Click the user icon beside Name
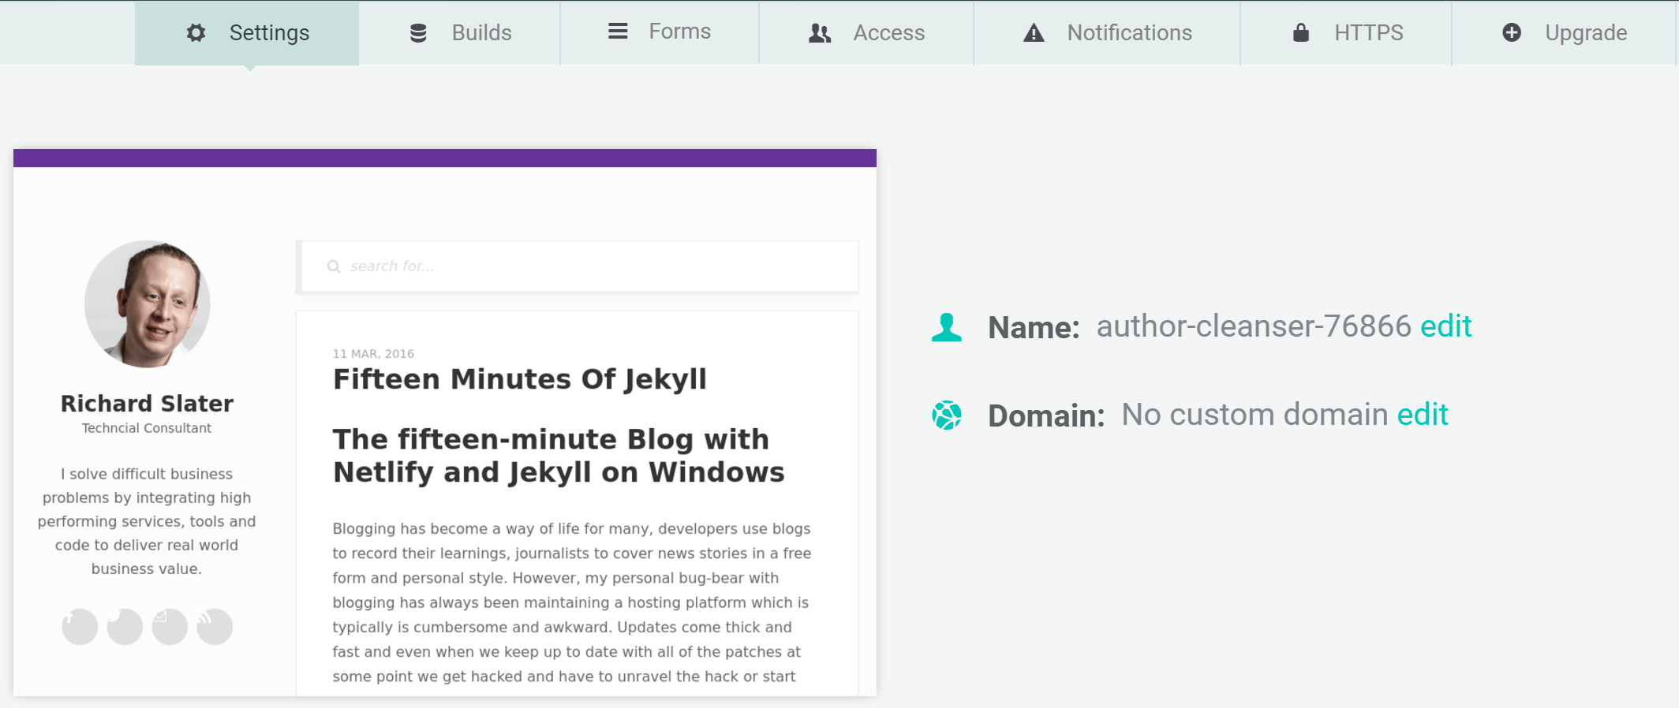This screenshot has height=708, width=1679. (x=947, y=327)
